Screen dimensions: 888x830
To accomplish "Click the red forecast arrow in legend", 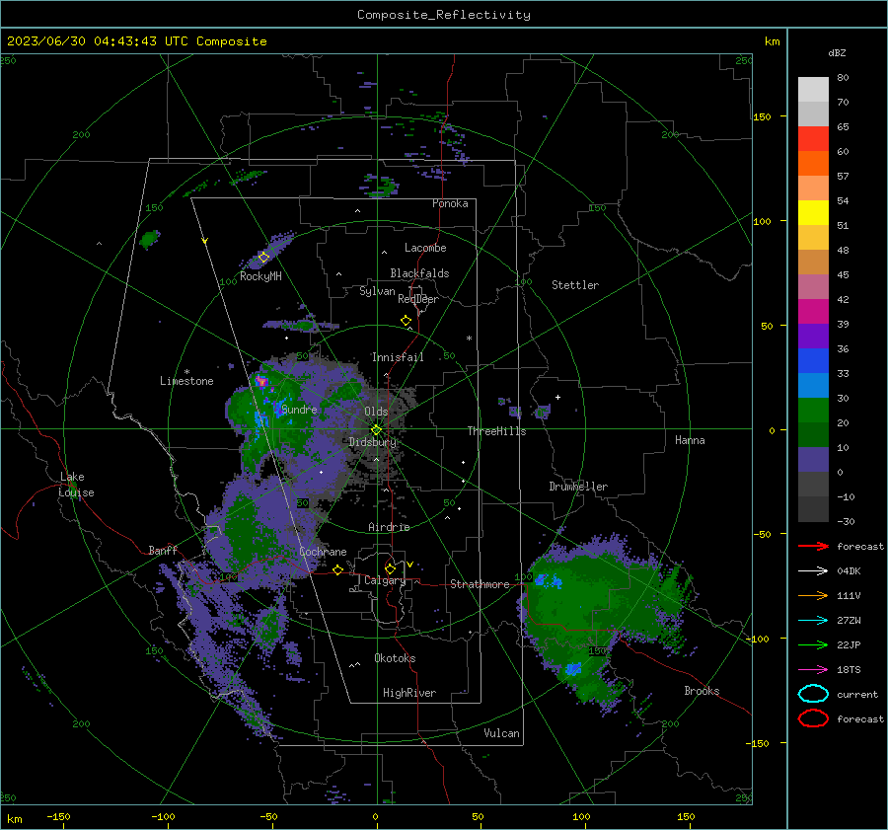I will click(x=813, y=546).
